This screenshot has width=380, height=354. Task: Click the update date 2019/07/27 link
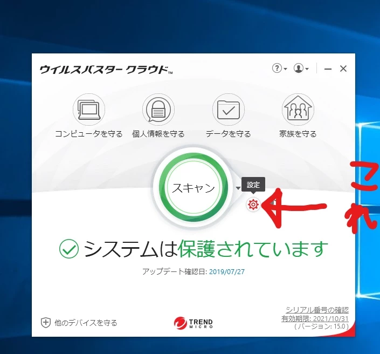coord(227,271)
